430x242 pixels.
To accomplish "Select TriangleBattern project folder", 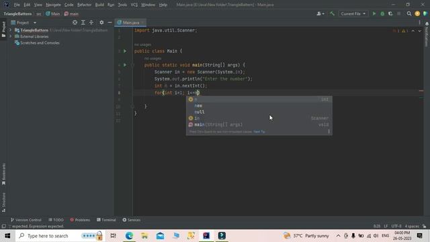I will [x=34, y=30].
